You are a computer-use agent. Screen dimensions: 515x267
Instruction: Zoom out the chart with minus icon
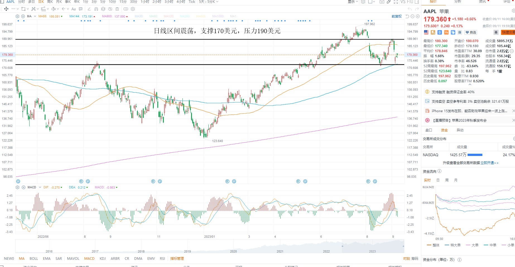pyautogui.click(x=412, y=16)
